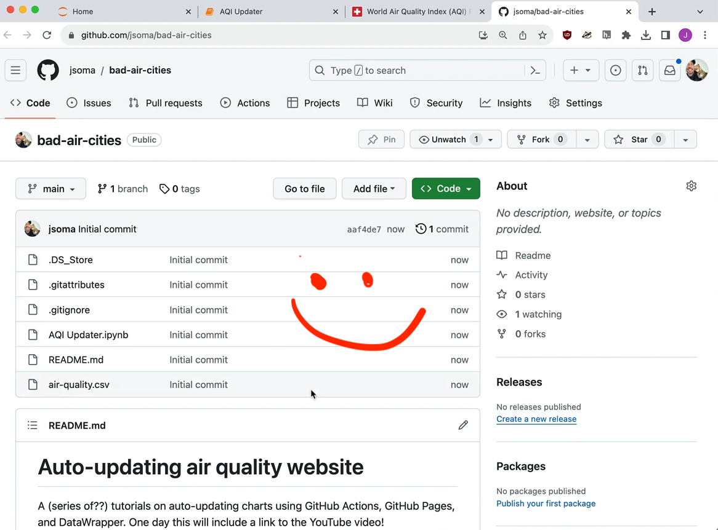Expand the Fork options dropdown arrow
718x530 pixels.
click(x=587, y=140)
